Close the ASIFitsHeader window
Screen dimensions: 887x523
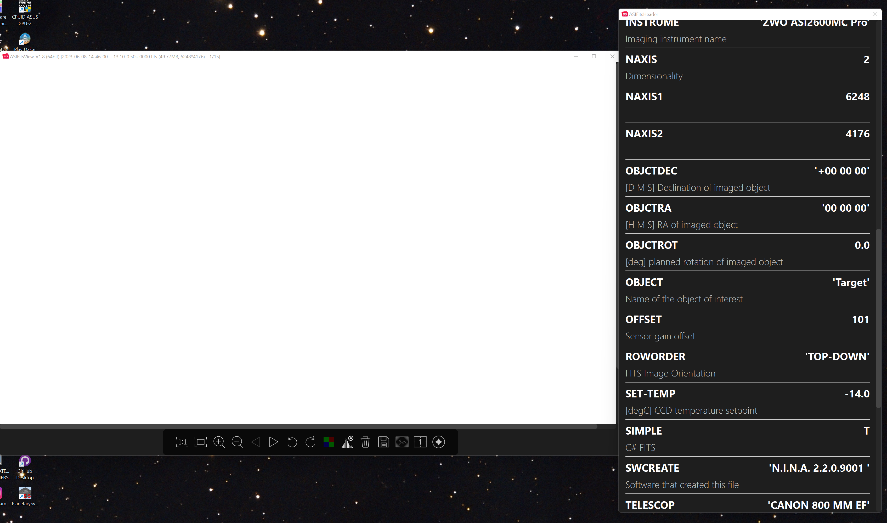pos(875,14)
